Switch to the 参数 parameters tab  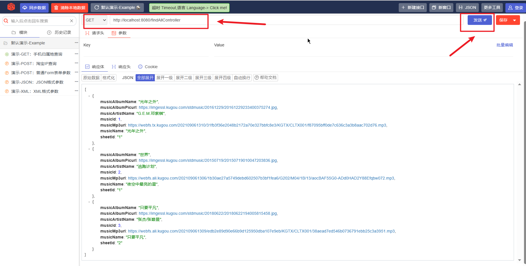(x=119, y=33)
